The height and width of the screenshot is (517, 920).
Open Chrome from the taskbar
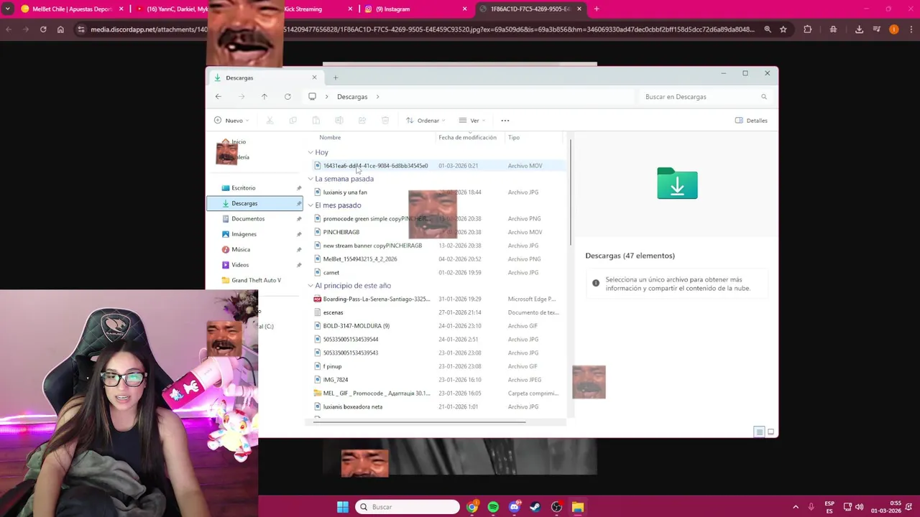472,507
